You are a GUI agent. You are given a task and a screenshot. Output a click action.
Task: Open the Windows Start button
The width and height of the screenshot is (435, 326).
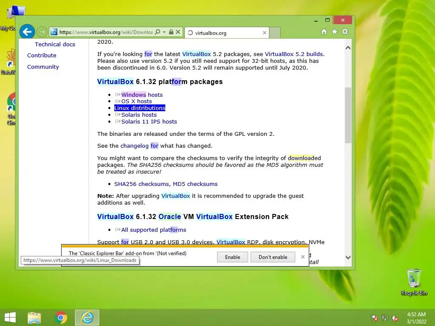coord(10,318)
